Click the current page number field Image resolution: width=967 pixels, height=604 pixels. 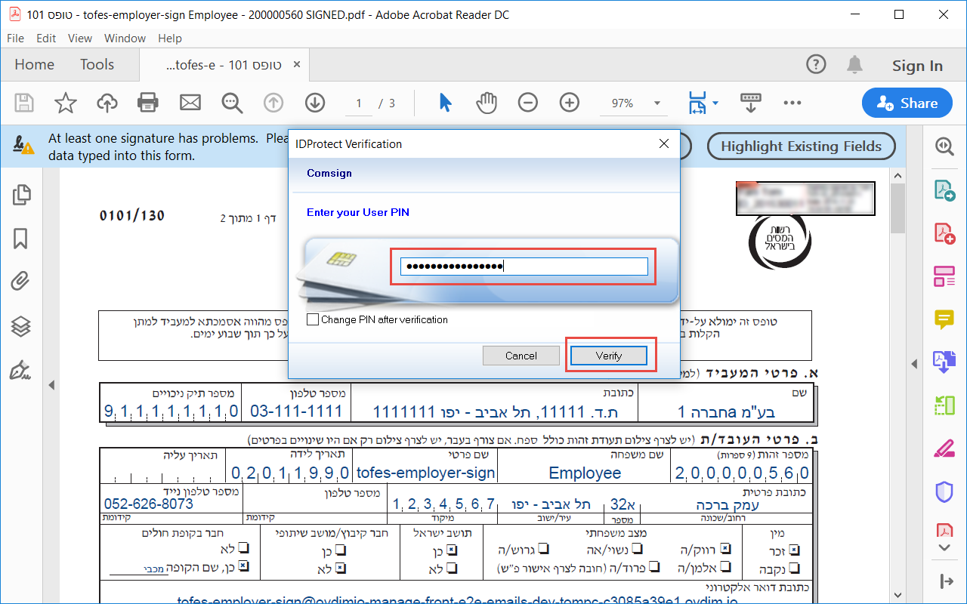pos(360,103)
